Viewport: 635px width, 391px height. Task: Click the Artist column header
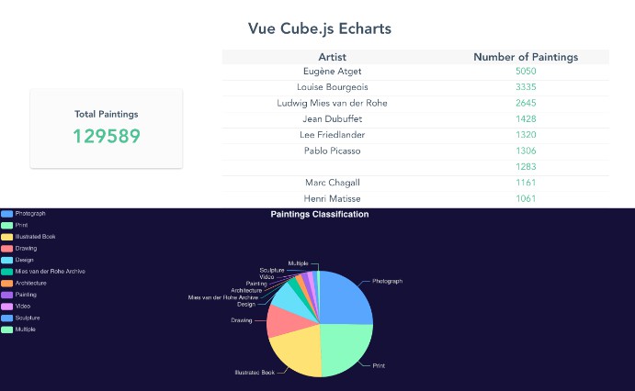click(332, 57)
